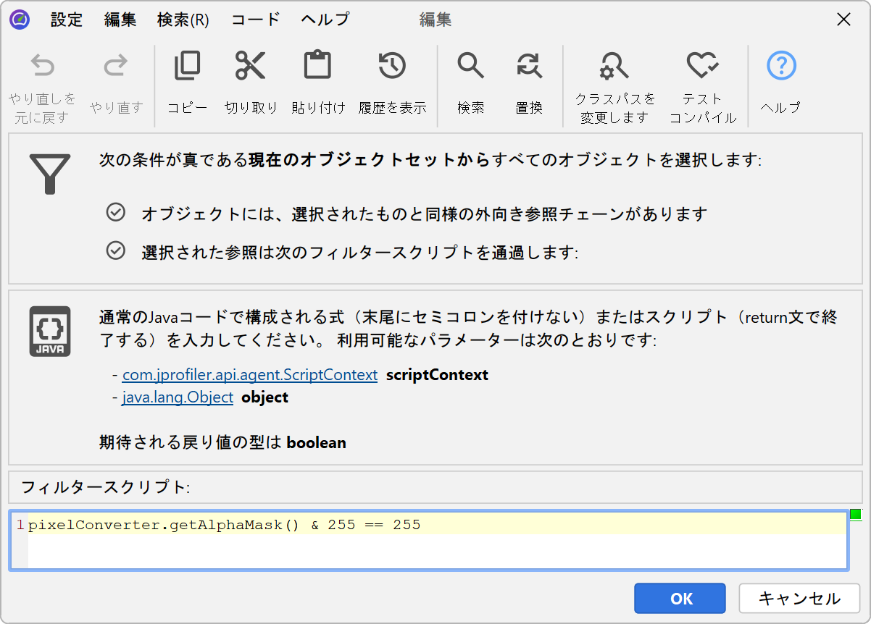Open history with the 履歴を表示 icon
Image resolution: width=871 pixels, height=624 pixels.
tap(392, 67)
